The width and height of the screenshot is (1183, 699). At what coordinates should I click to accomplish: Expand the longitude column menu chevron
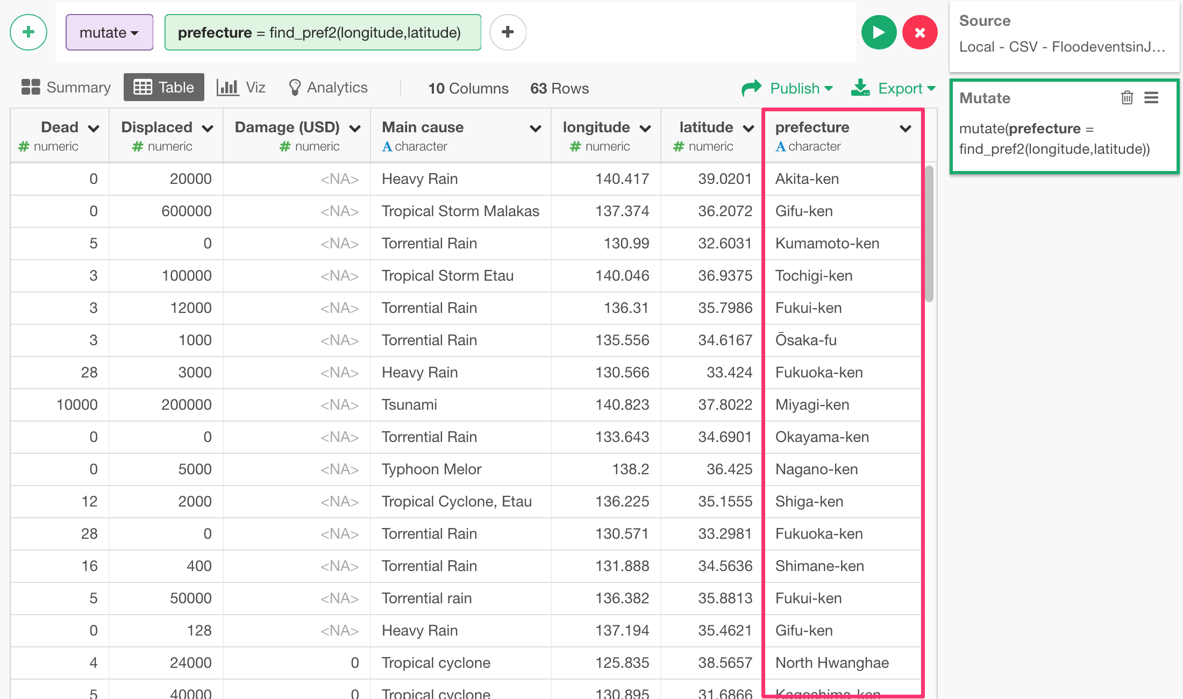click(x=645, y=128)
